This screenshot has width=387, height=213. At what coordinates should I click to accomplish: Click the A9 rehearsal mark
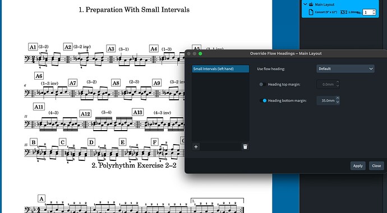pyautogui.click(x=156, y=83)
